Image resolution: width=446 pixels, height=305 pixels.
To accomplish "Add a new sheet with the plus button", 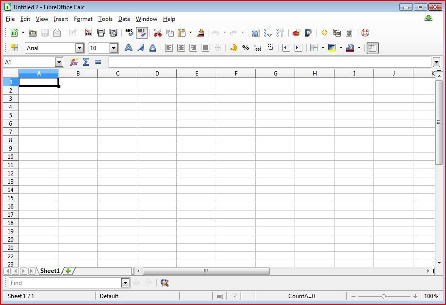I will pyautogui.click(x=68, y=271).
